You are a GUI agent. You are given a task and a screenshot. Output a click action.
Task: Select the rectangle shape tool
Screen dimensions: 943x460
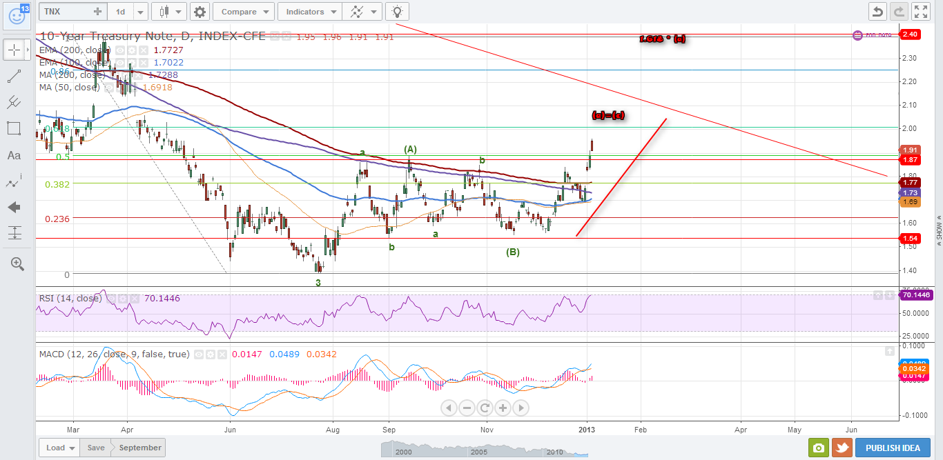pyautogui.click(x=14, y=128)
